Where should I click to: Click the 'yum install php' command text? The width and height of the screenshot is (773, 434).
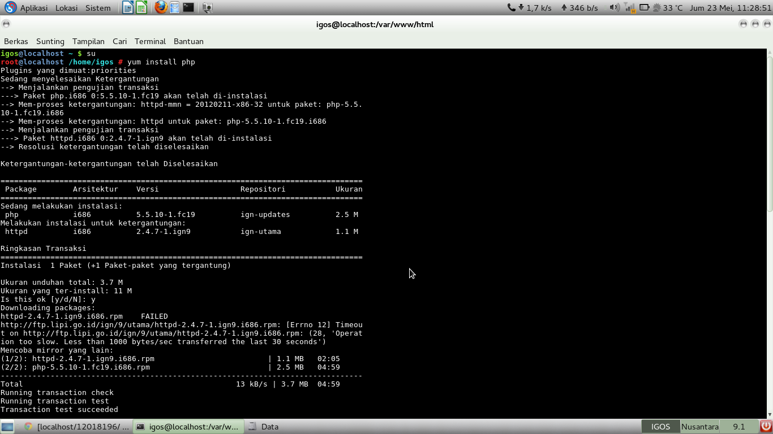click(x=161, y=62)
